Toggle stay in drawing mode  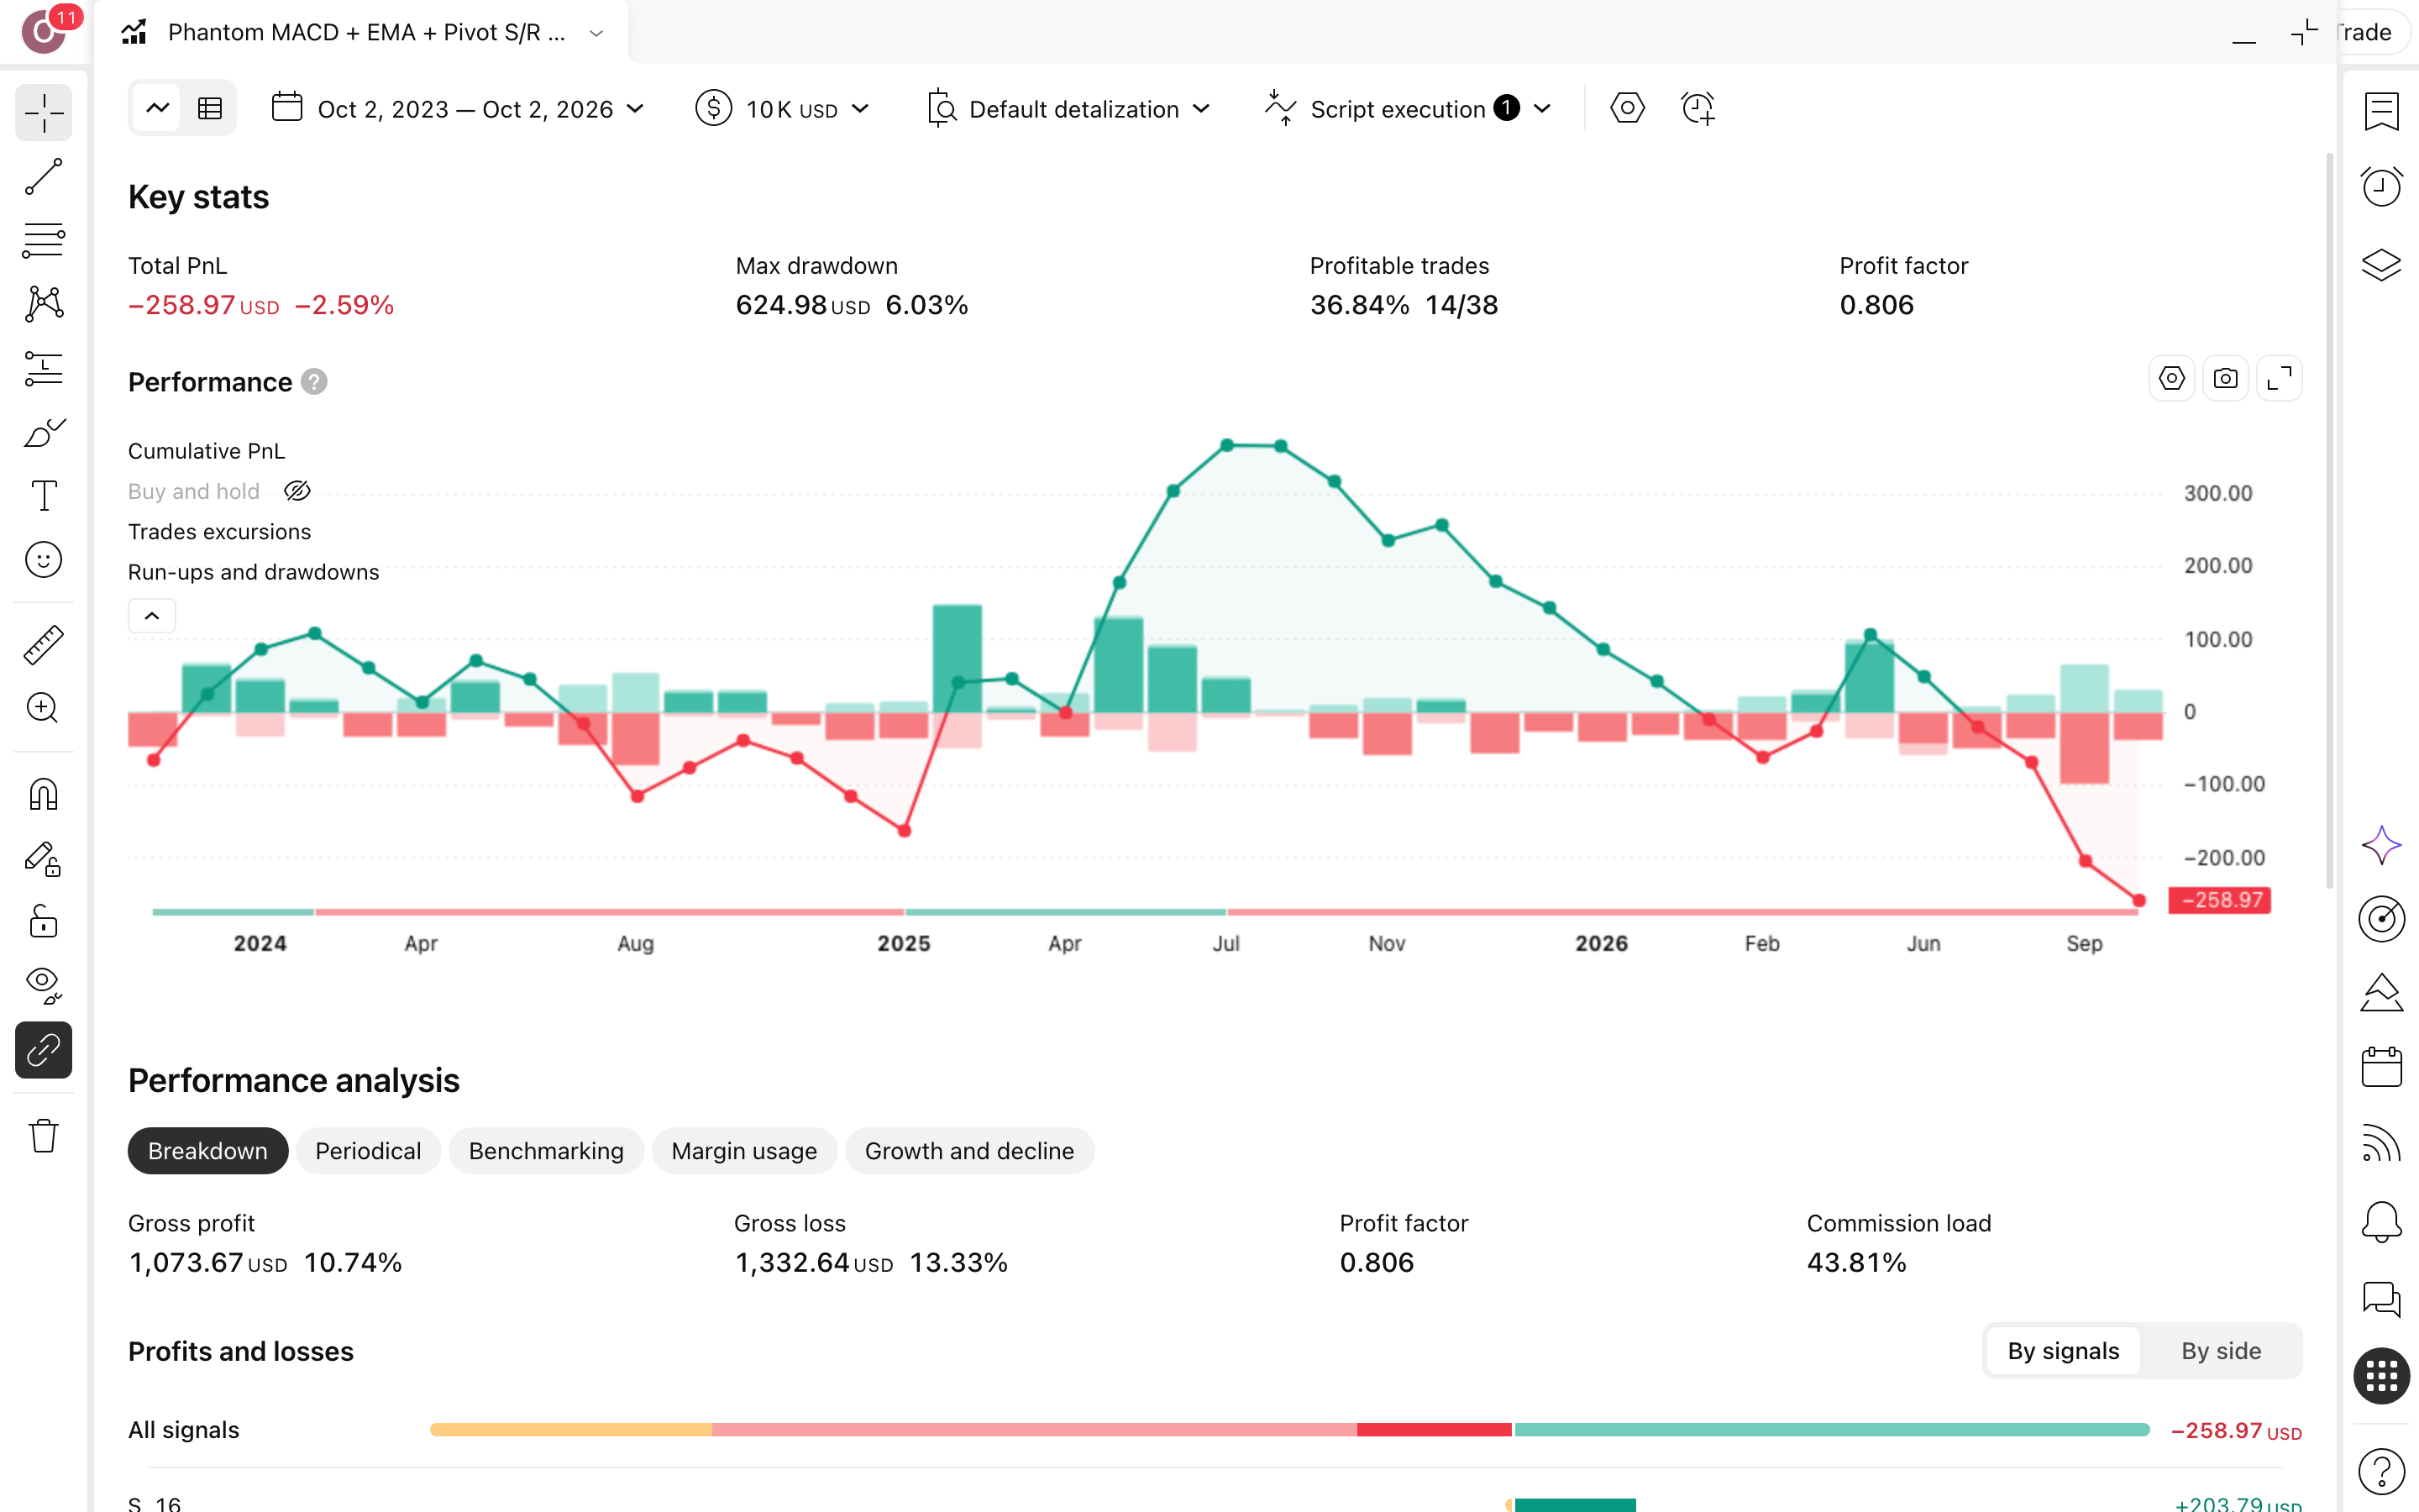(44, 859)
